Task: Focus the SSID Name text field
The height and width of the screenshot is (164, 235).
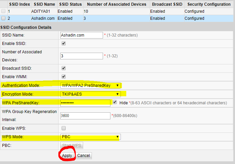Action: 81,35
